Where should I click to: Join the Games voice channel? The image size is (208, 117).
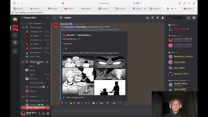point(35,97)
